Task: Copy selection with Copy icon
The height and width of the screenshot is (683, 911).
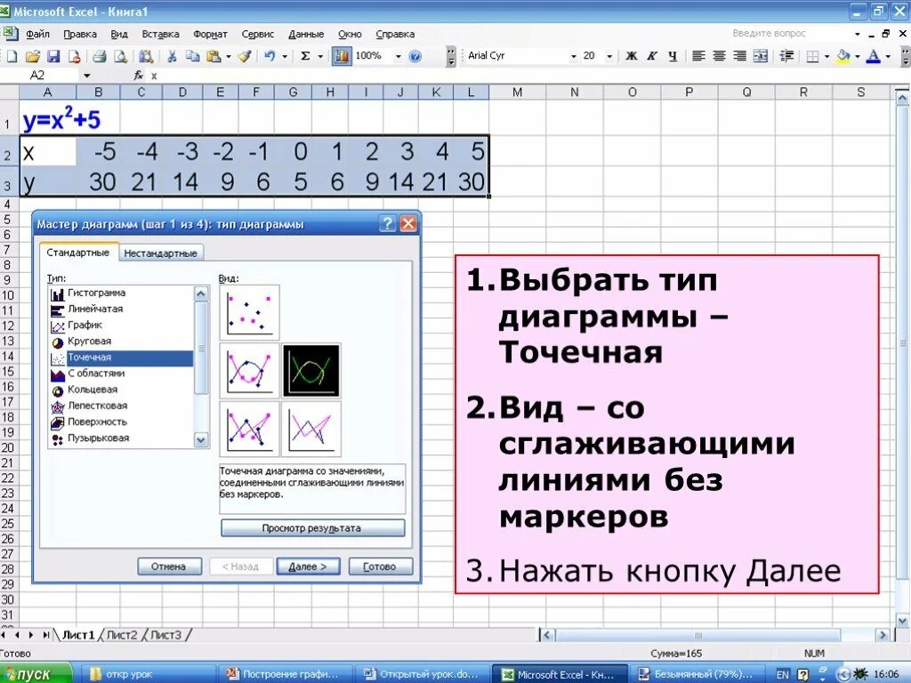Action: point(192,56)
